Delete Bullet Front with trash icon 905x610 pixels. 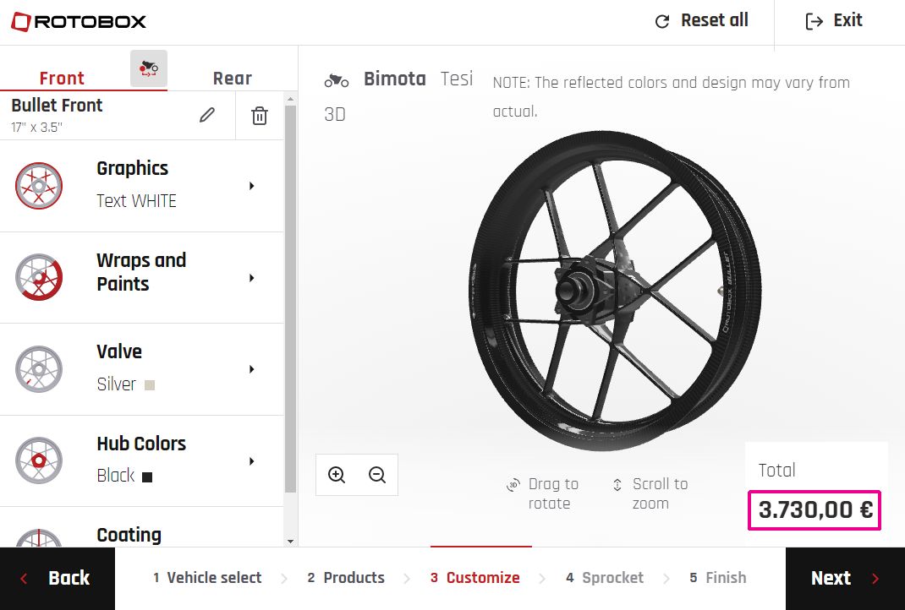click(x=260, y=116)
